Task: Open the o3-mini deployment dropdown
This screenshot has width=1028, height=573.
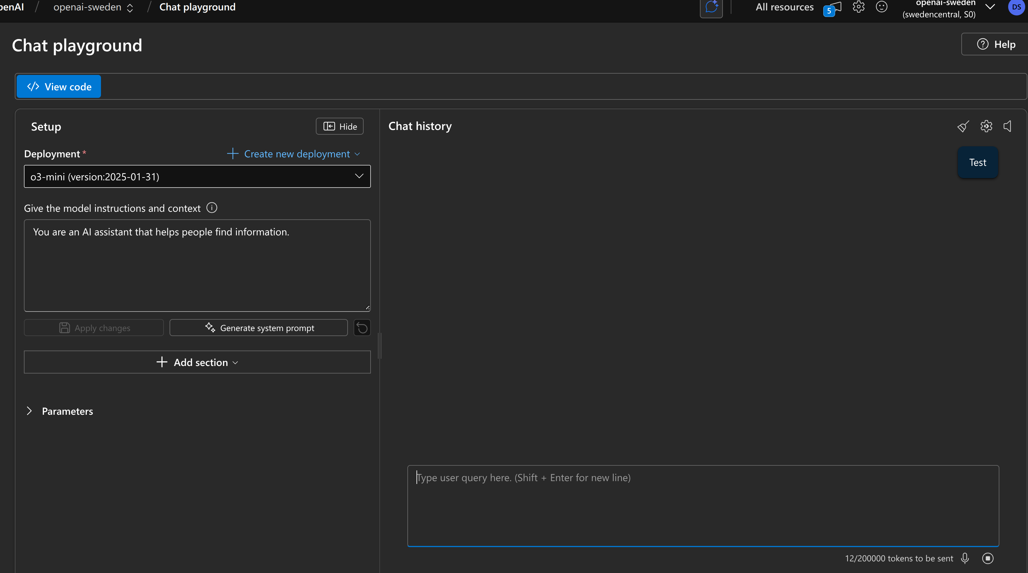Action: pos(197,177)
